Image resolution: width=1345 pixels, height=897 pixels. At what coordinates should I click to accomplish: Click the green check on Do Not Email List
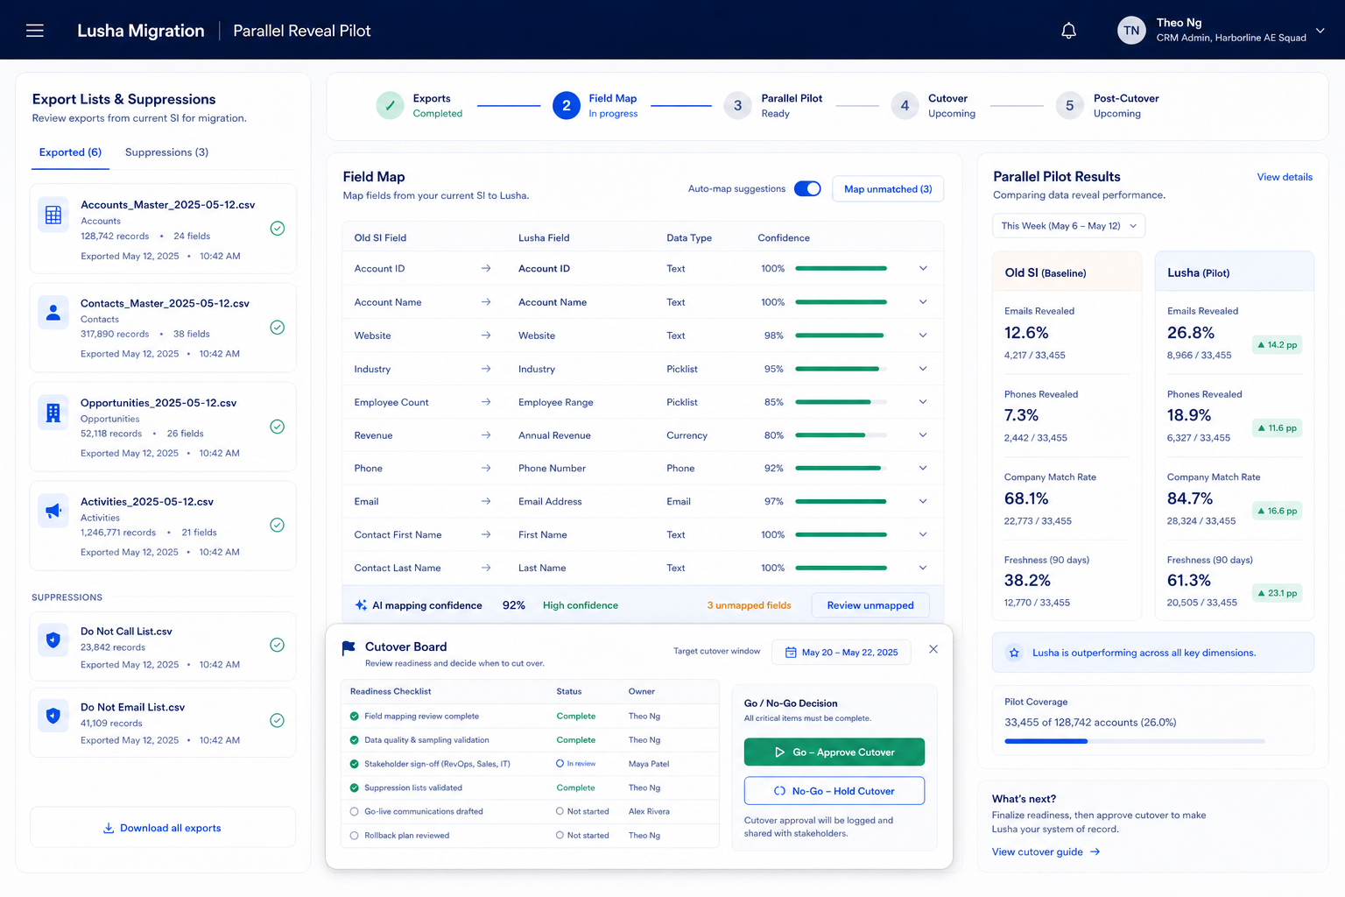click(x=277, y=720)
